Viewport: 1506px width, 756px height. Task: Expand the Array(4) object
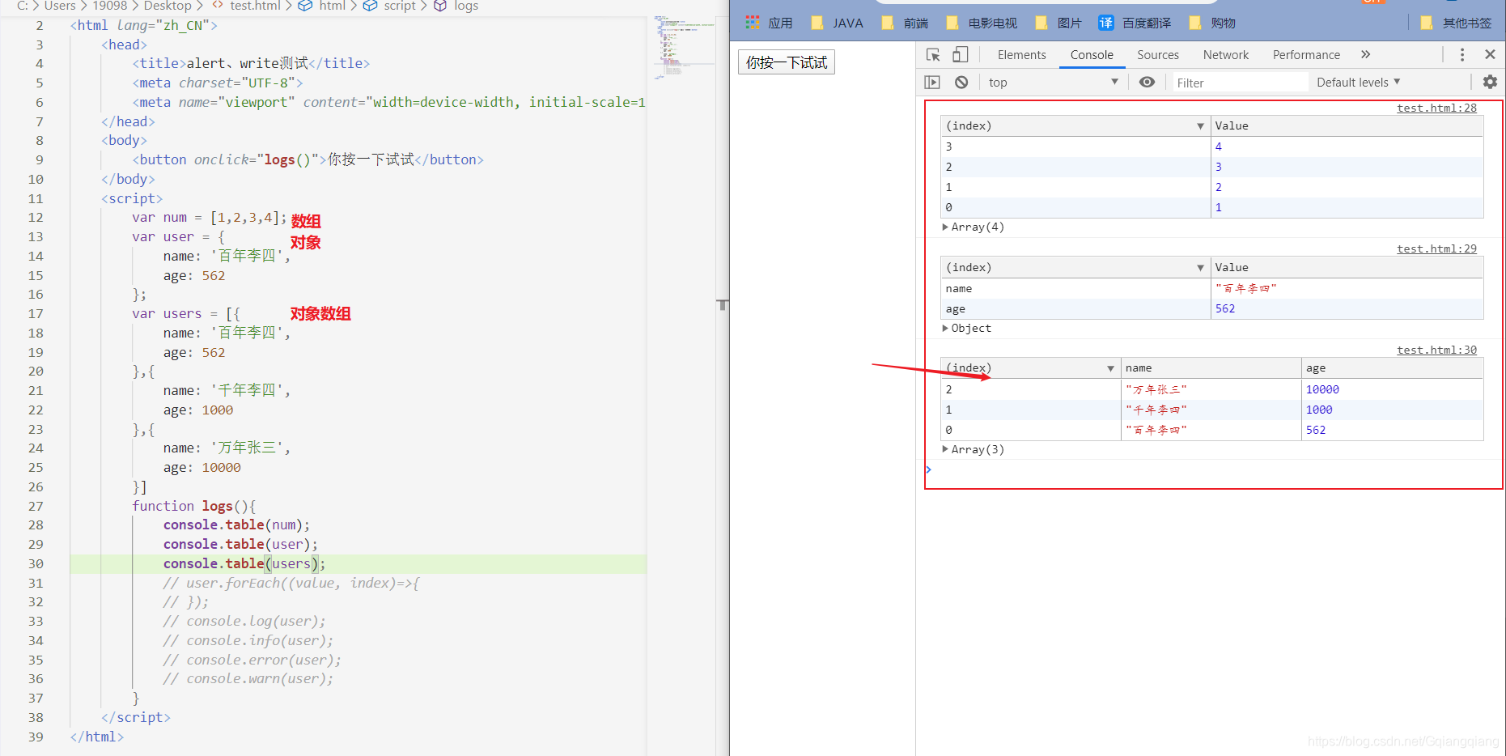(974, 227)
